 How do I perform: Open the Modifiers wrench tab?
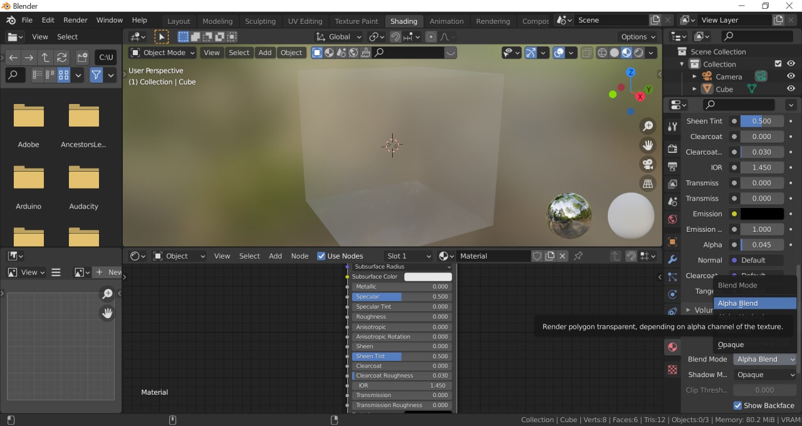click(672, 259)
